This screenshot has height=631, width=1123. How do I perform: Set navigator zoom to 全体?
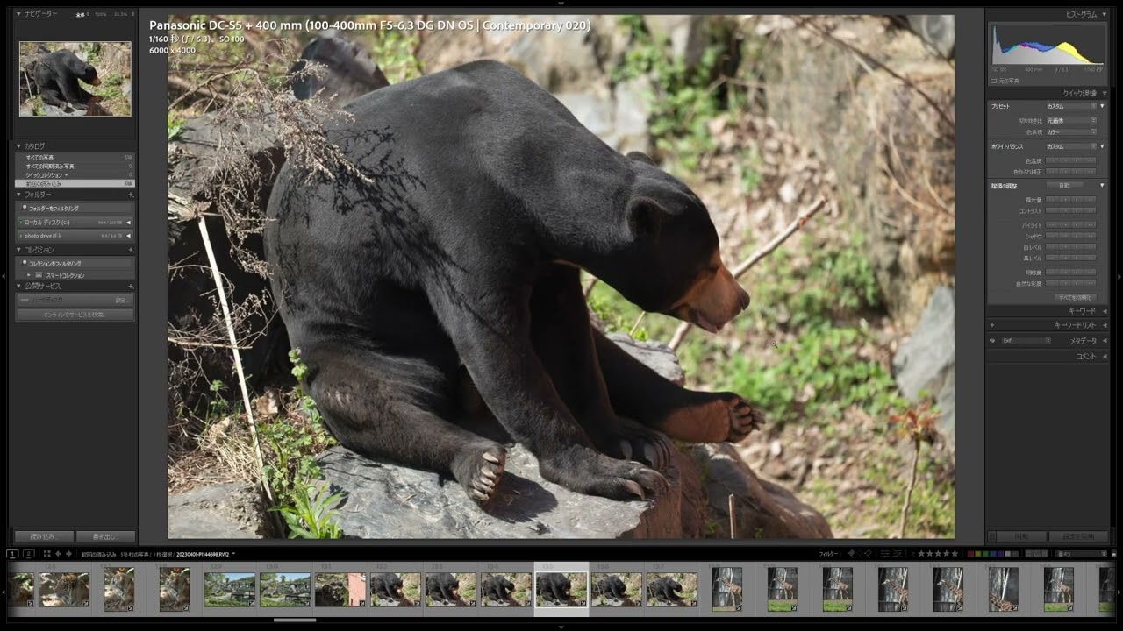click(x=81, y=15)
